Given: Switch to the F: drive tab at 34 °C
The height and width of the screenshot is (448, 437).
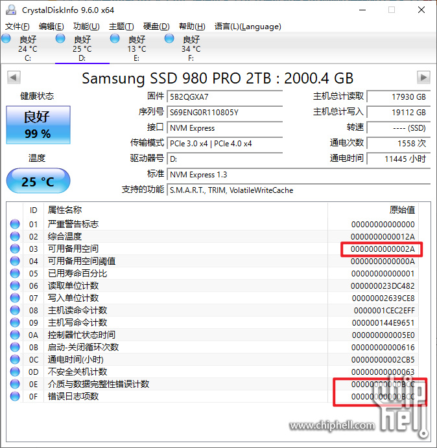Looking at the screenshot, I should (x=191, y=48).
